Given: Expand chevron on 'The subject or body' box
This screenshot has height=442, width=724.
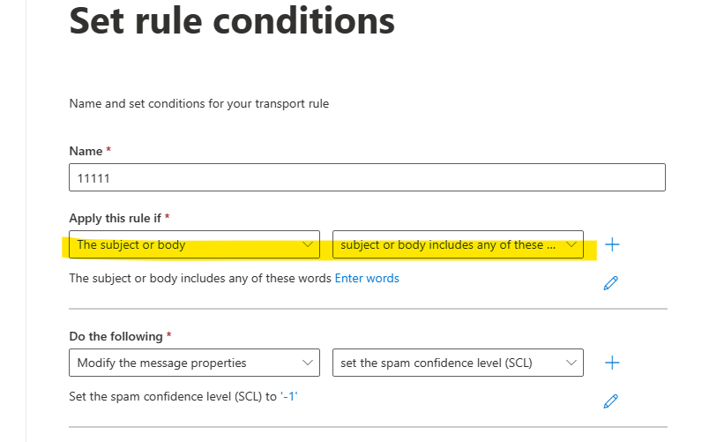Looking at the screenshot, I should (x=308, y=244).
